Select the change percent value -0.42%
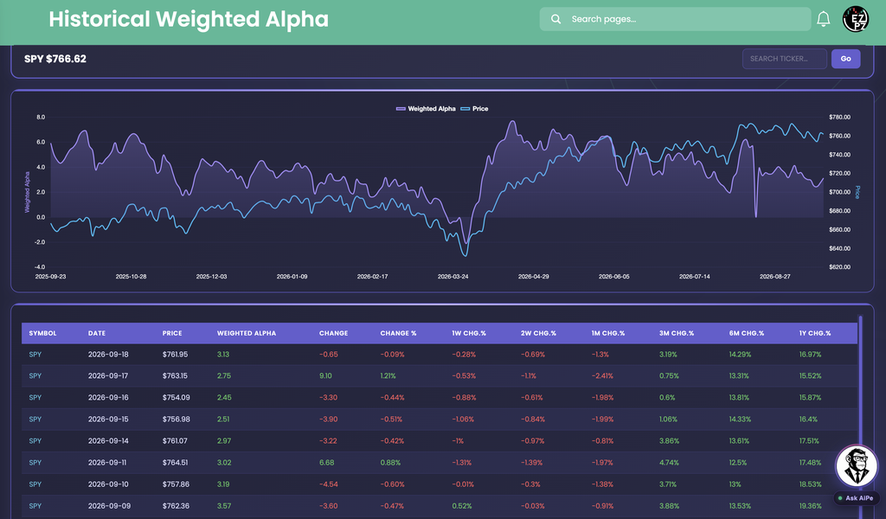 (392, 441)
